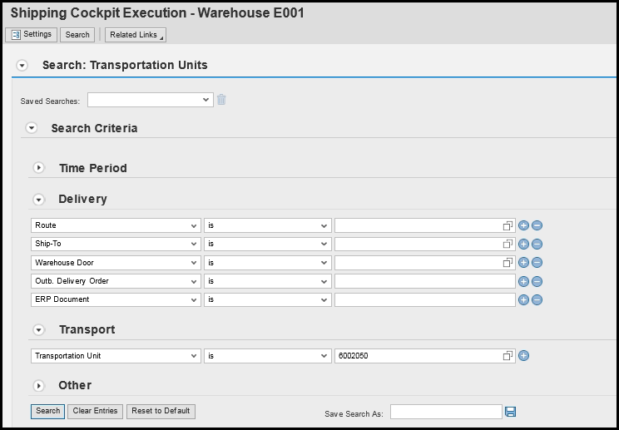Open operator dropdown for Outb. Delivery Order

[x=324, y=281]
